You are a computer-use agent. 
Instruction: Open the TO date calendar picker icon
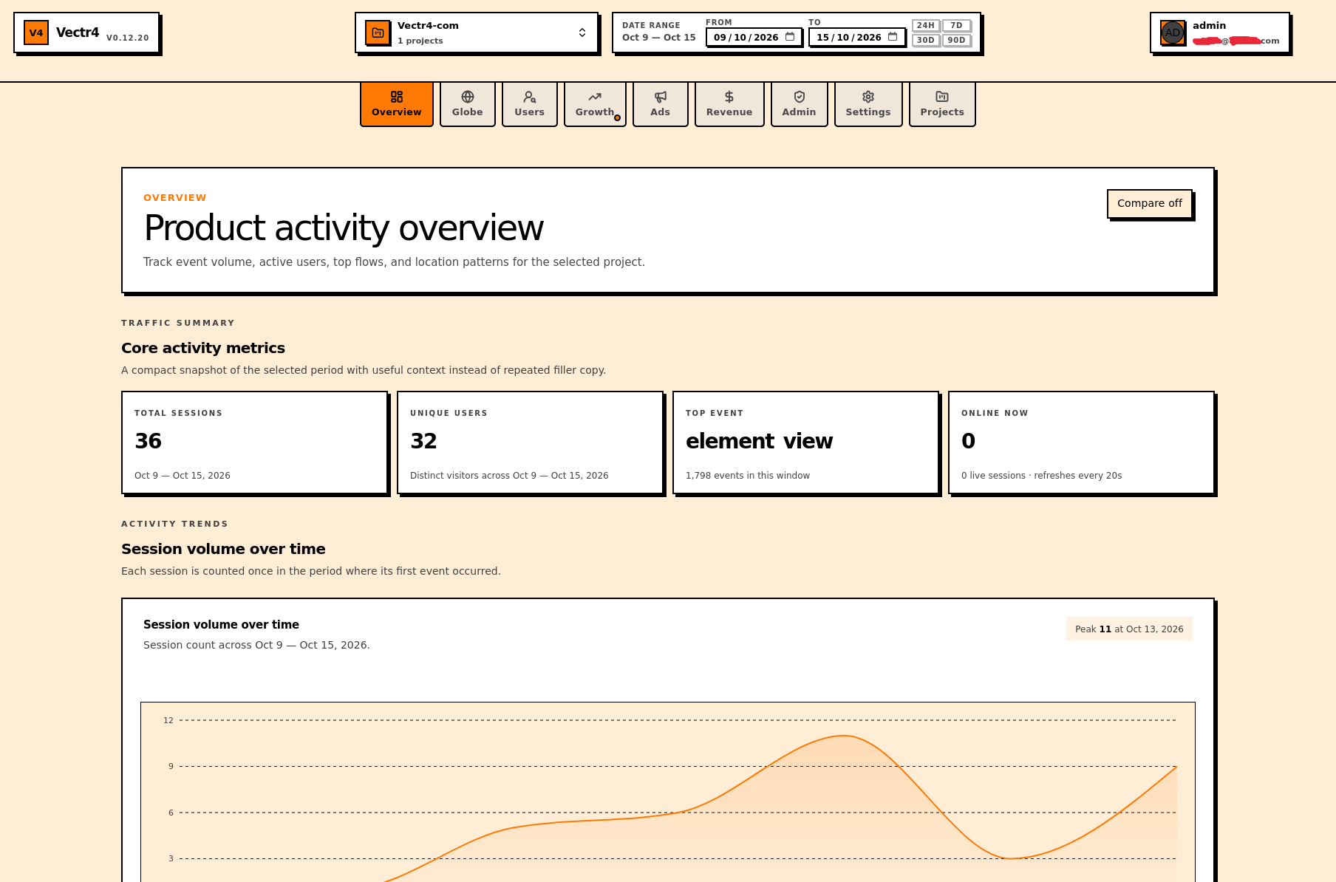point(893,37)
